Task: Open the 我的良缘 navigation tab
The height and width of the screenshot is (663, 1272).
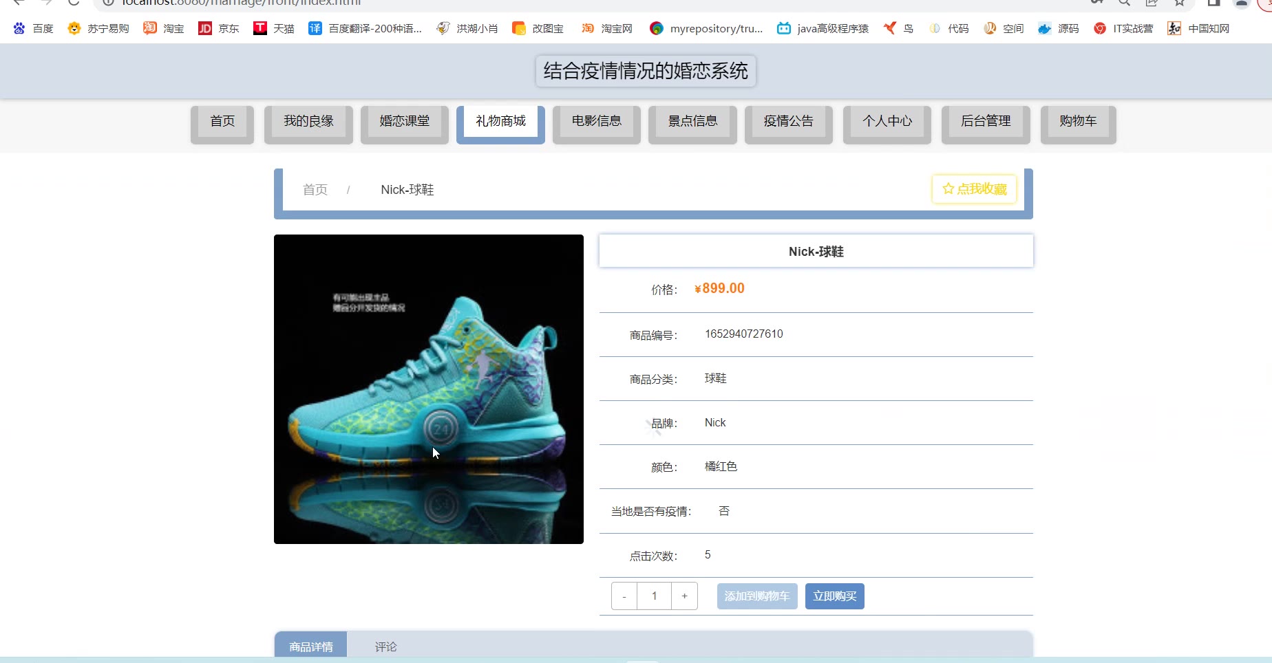Action: pos(308,124)
